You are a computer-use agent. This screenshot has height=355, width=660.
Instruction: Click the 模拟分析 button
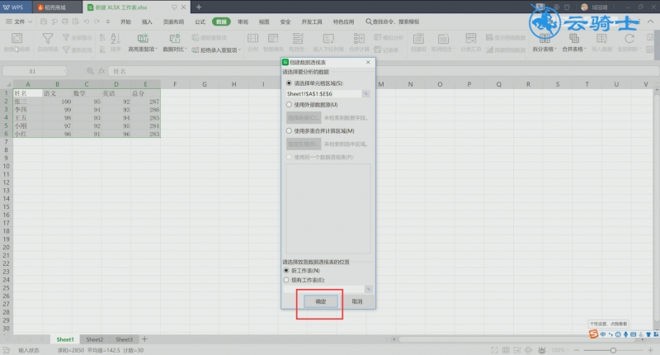(x=389, y=37)
